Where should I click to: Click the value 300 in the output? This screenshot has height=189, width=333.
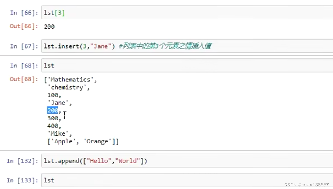pyautogui.click(x=53, y=118)
